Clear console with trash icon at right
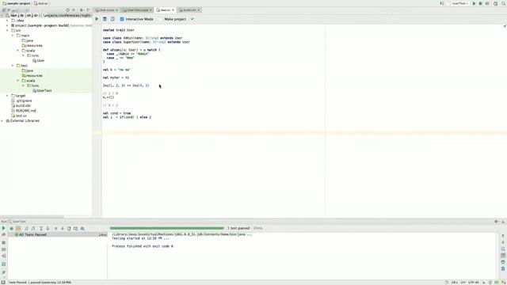This screenshot has height=285, width=507. pyautogui.click(x=503, y=268)
